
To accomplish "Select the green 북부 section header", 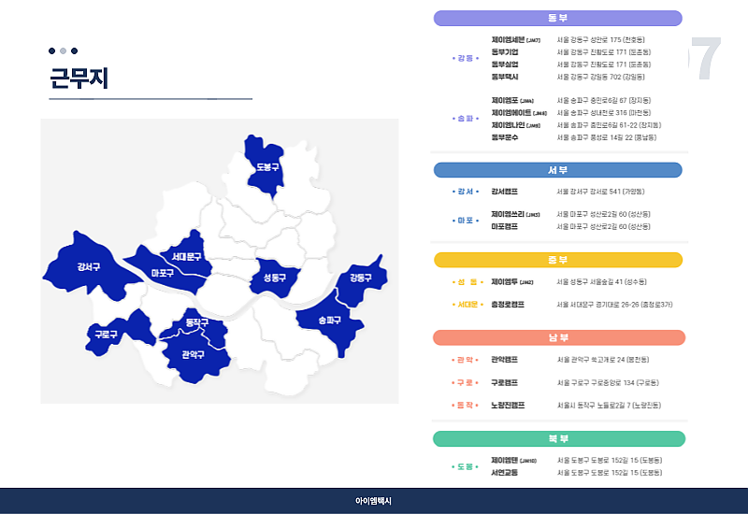I will [557, 438].
